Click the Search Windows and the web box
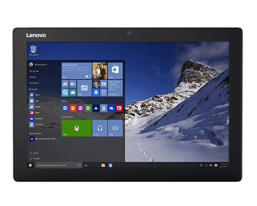The width and height of the screenshot is (257, 206). pos(58,165)
